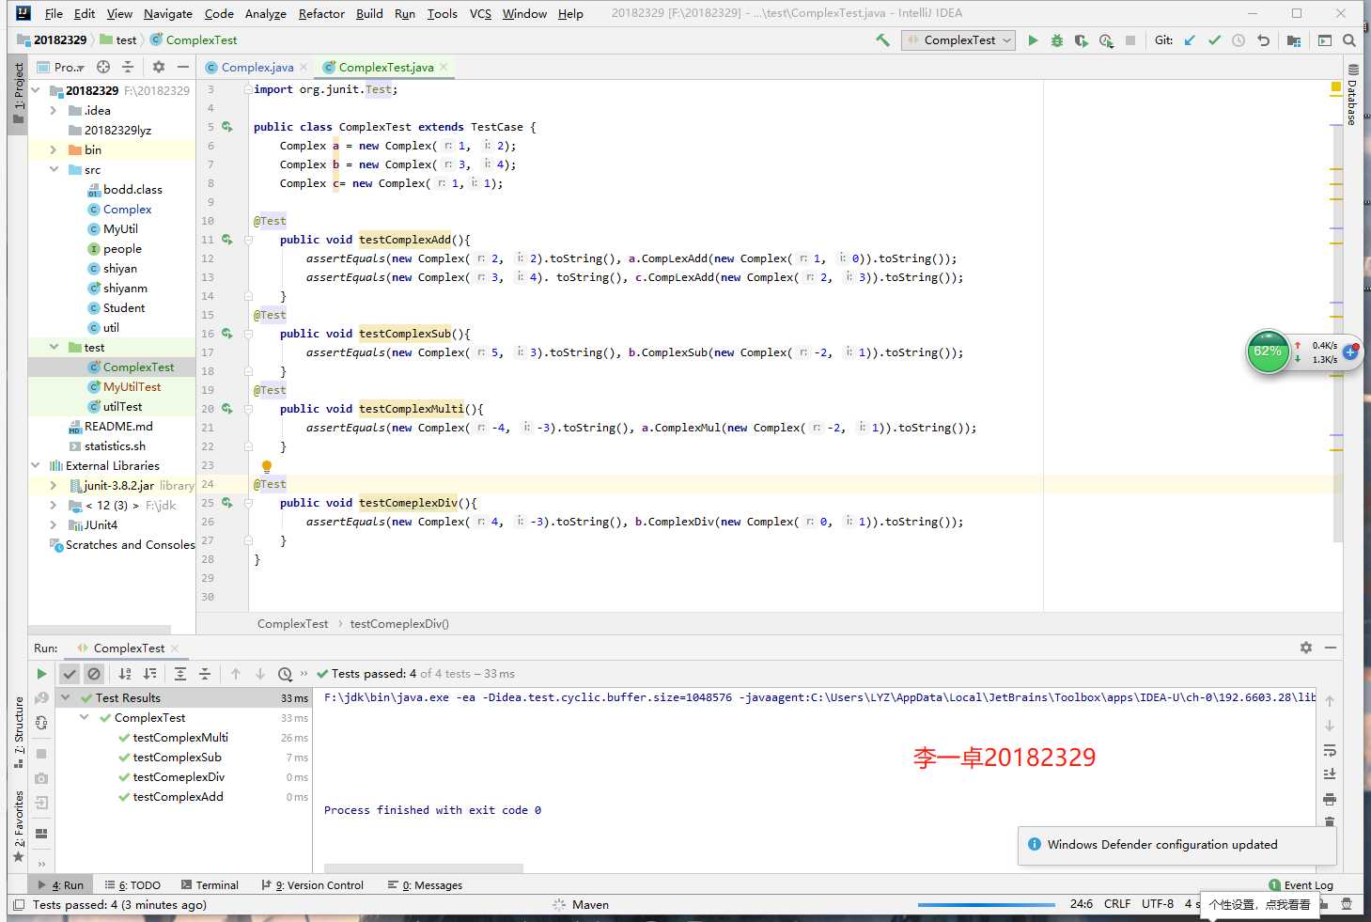Open 0: Messages tool window
Screen dimensions: 1371x922
(x=425, y=884)
